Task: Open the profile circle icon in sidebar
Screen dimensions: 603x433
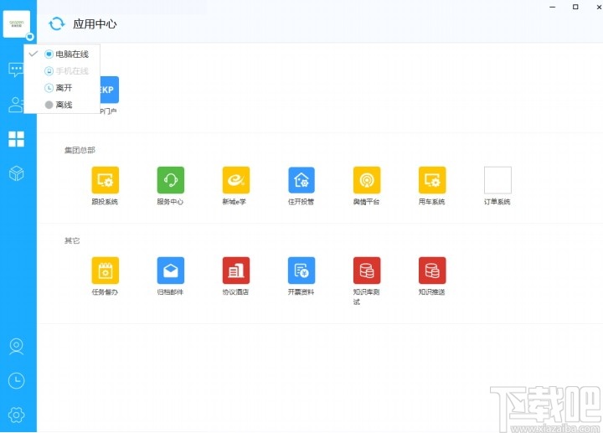Action: [x=16, y=346]
